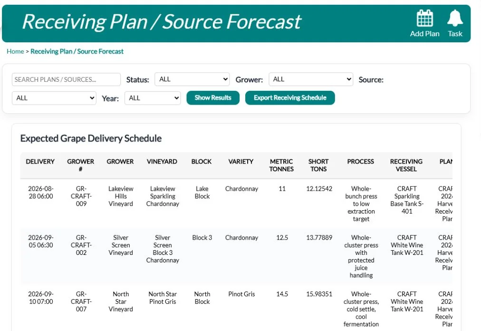The width and height of the screenshot is (481, 331).
Task: Click the GROWER # column header
Action: [x=81, y=165]
